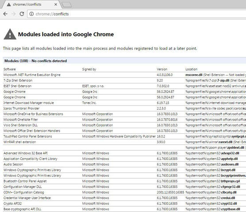The width and height of the screenshot is (246, 212).
Task: Open a new tab button
Action: pyautogui.click(x=67, y=5)
